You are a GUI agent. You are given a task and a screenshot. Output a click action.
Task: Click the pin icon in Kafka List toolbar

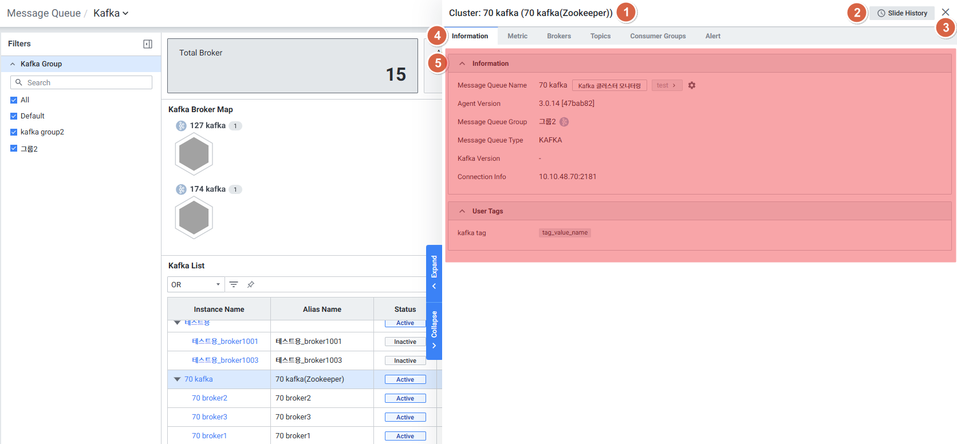(x=251, y=284)
